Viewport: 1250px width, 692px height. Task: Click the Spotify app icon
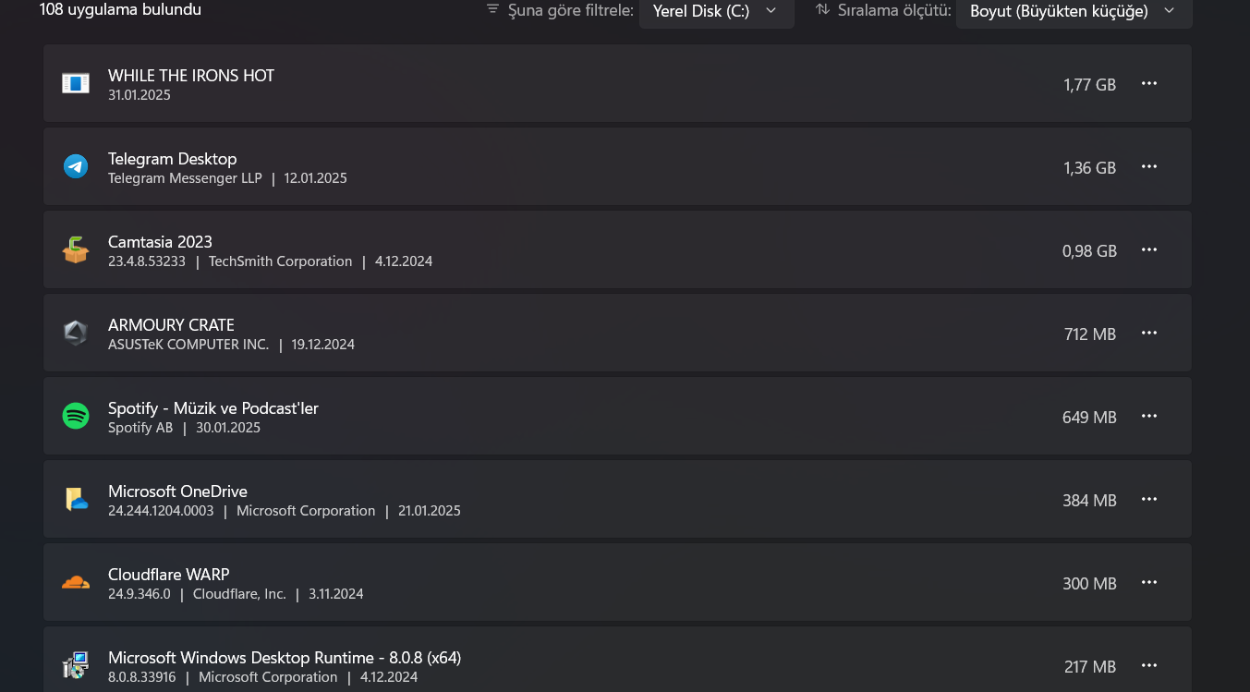(76, 417)
